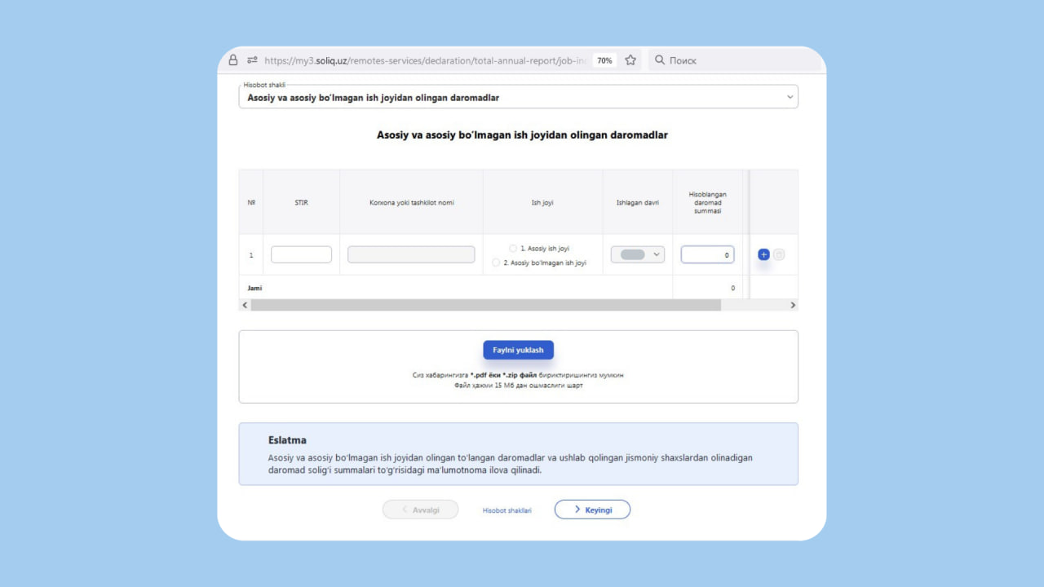Screen dimensions: 1044x587
Task: Open the Ishlagan davri dropdown
Action: (638, 254)
